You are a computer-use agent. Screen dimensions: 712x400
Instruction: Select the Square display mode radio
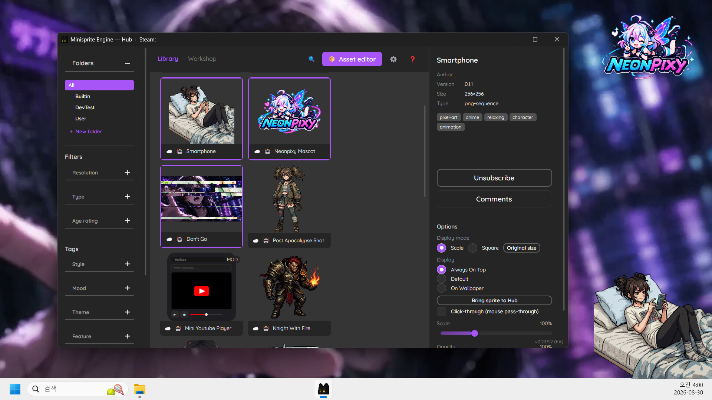coord(472,248)
